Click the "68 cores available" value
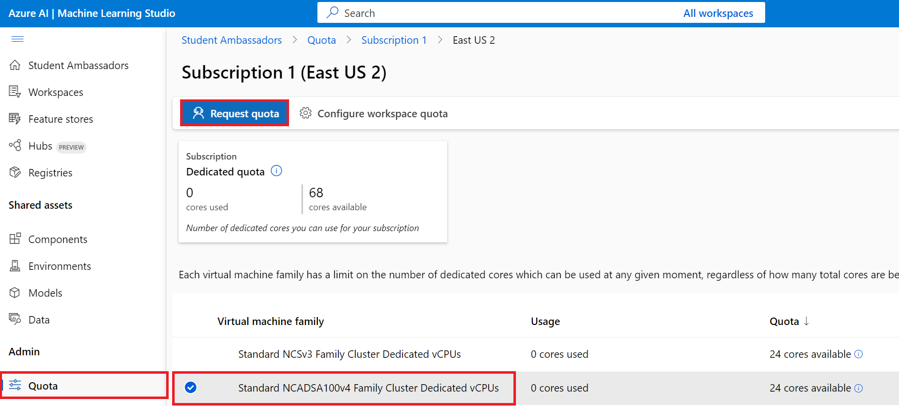This screenshot has height=406, width=899. (x=337, y=199)
